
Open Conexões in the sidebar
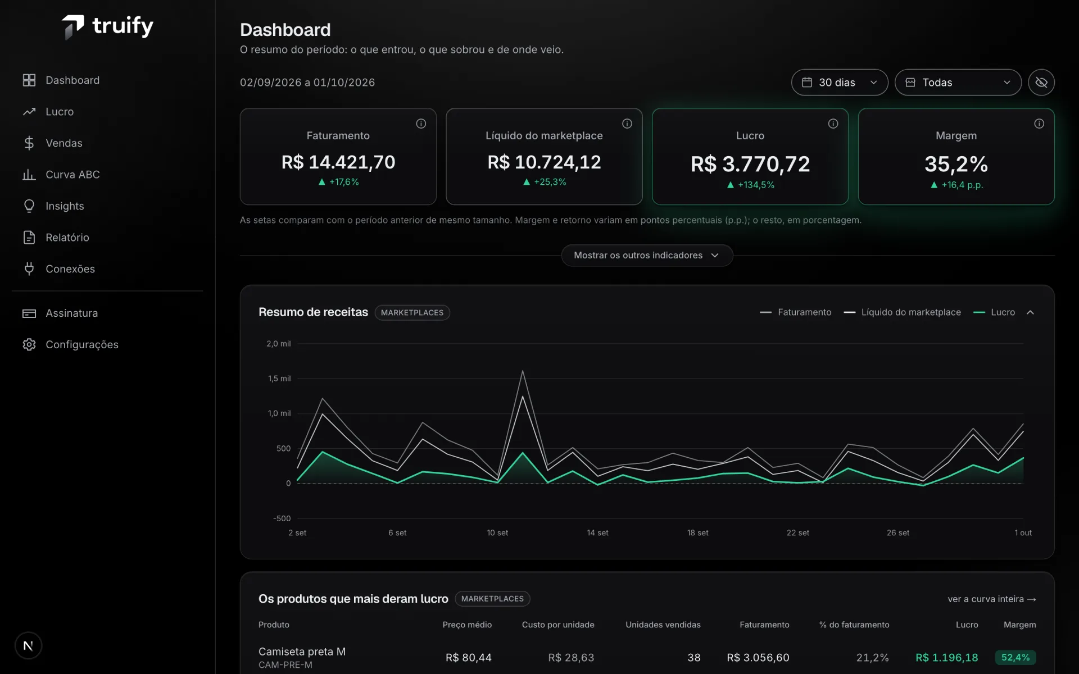click(107, 269)
